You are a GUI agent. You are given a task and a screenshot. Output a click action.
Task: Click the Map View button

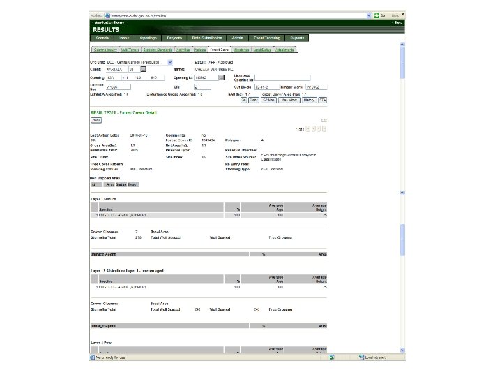click(289, 100)
